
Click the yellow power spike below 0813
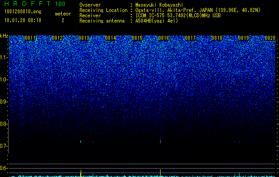pos(81,173)
